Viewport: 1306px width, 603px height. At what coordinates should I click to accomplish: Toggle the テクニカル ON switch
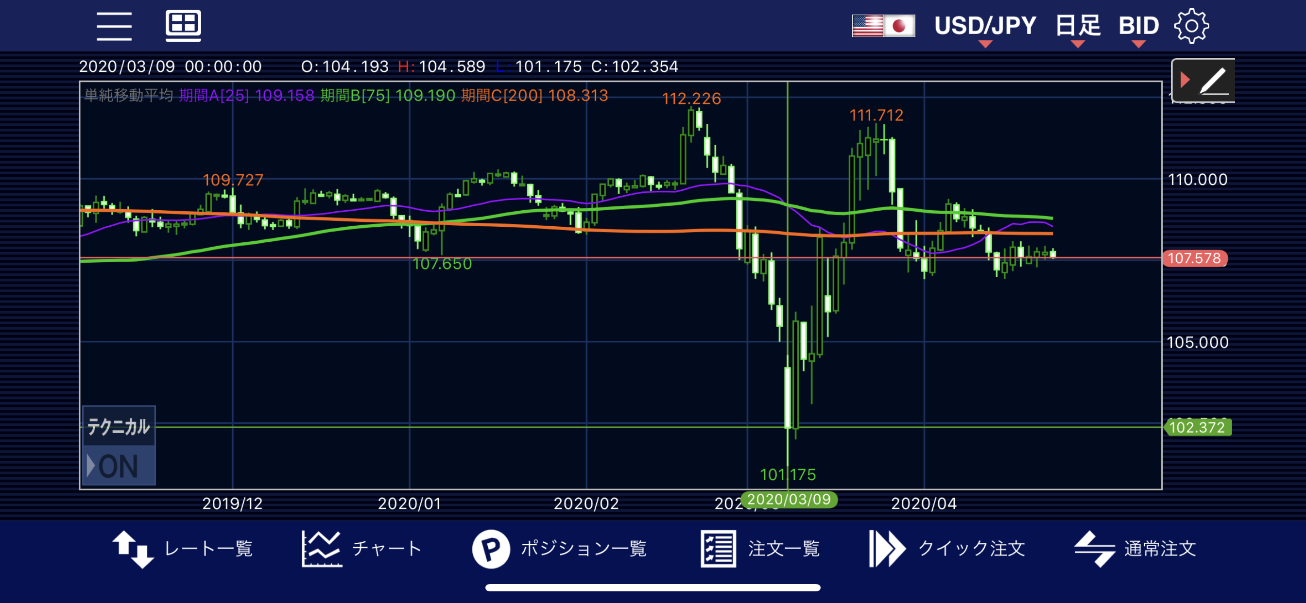pos(119,445)
